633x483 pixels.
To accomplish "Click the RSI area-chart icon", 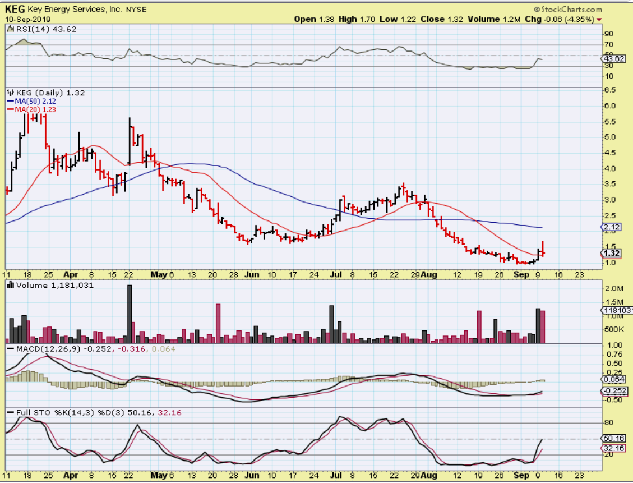I will pos(9,29).
